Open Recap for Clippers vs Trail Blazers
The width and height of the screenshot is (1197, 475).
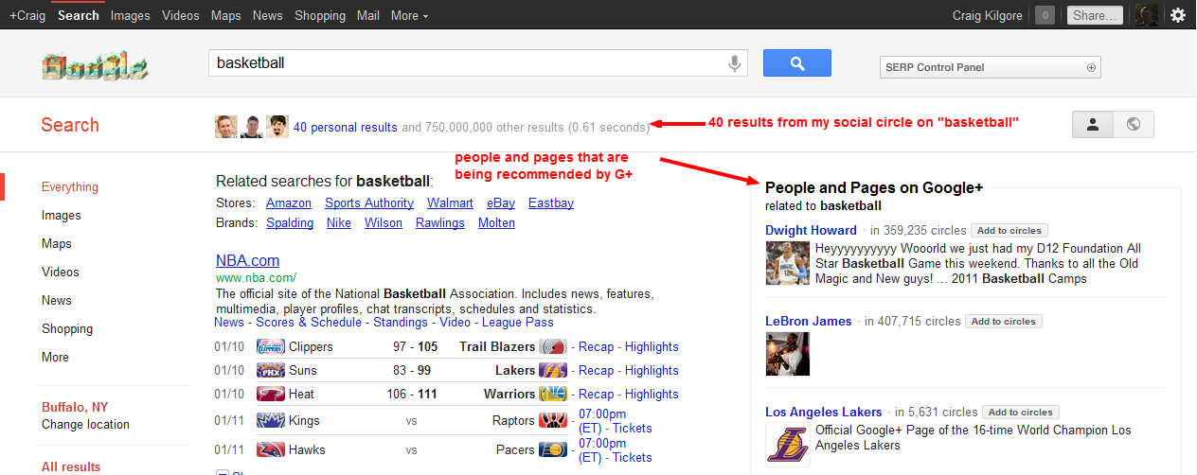[x=597, y=346]
